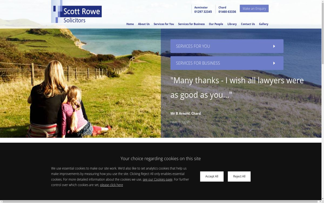Click Reject All in the cookie banner

coord(239,176)
